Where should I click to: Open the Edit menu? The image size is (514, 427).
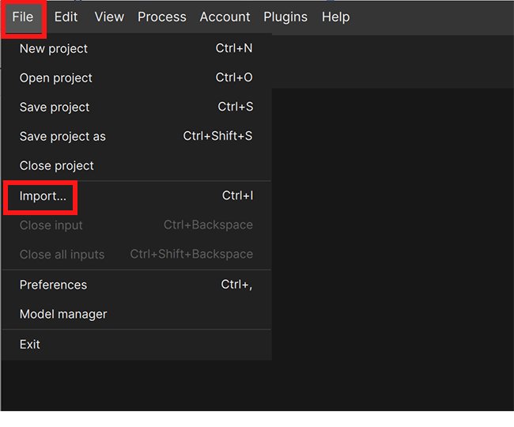pyautogui.click(x=66, y=17)
